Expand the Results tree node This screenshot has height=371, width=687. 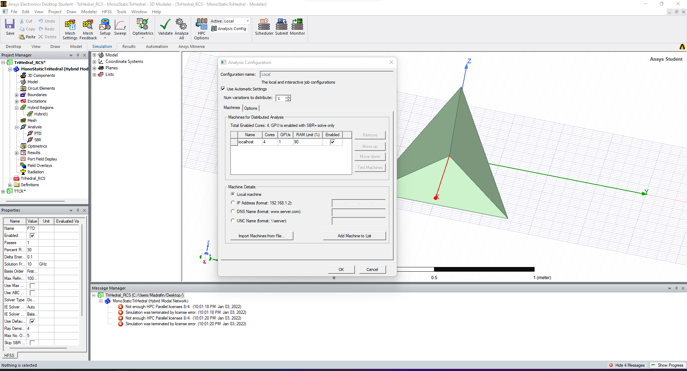16,153
